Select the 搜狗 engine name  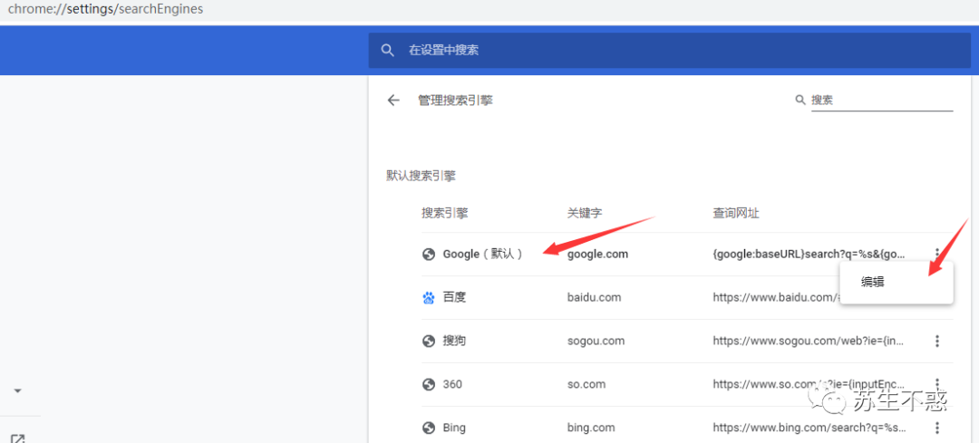pyautogui.click(x=454, y=341)
